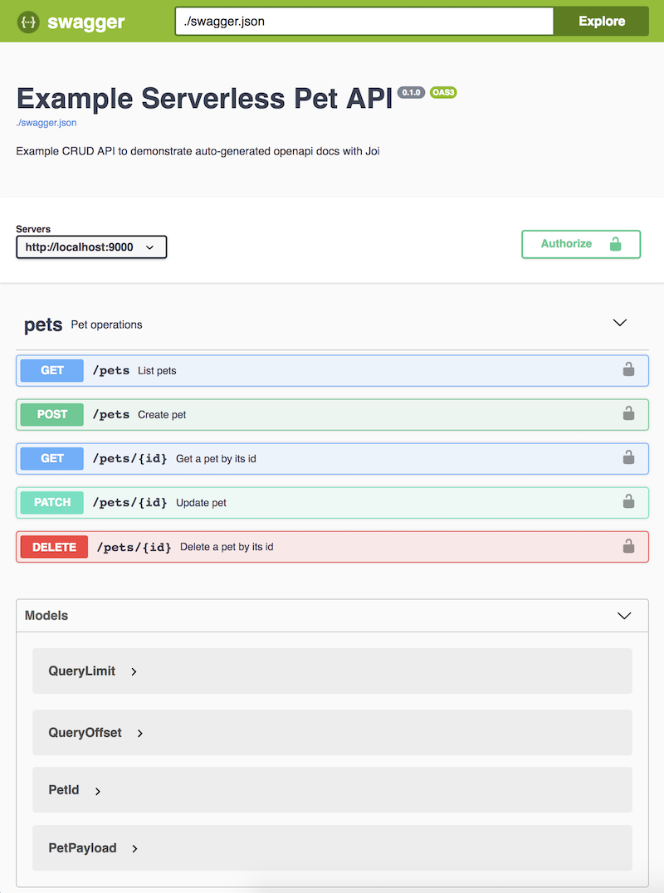
Task: Click the OAS3 badge
Action: click(443, 92)
